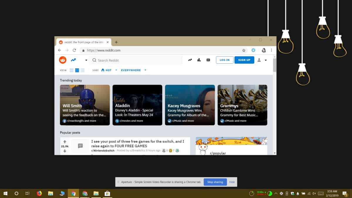This screenshot has width=352, height=198.
Task: Reload the Reddit page
Action: tap(74, 50)
